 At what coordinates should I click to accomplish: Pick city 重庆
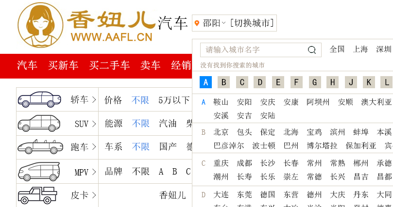click(221, 163)
